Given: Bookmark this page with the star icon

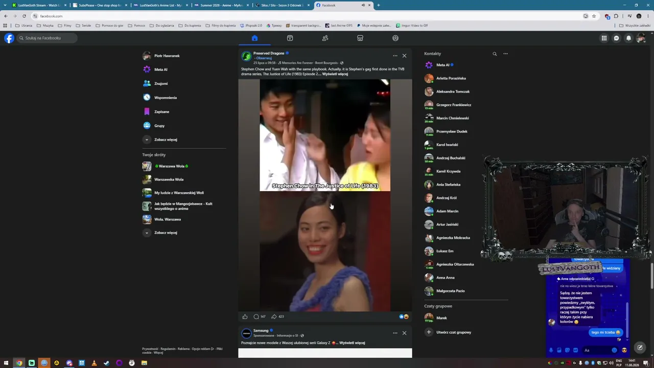Looking at the screenshot, I should (594, 16).
